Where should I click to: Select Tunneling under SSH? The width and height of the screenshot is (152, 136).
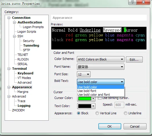[31, 45]
